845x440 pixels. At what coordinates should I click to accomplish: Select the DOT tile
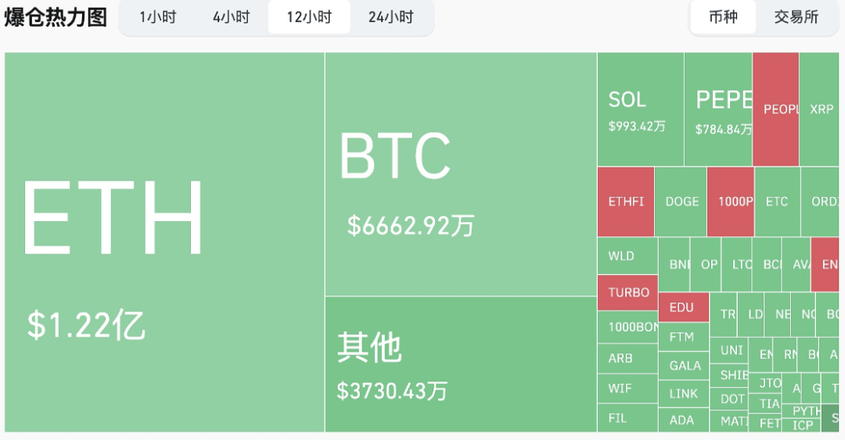[728, 399]
